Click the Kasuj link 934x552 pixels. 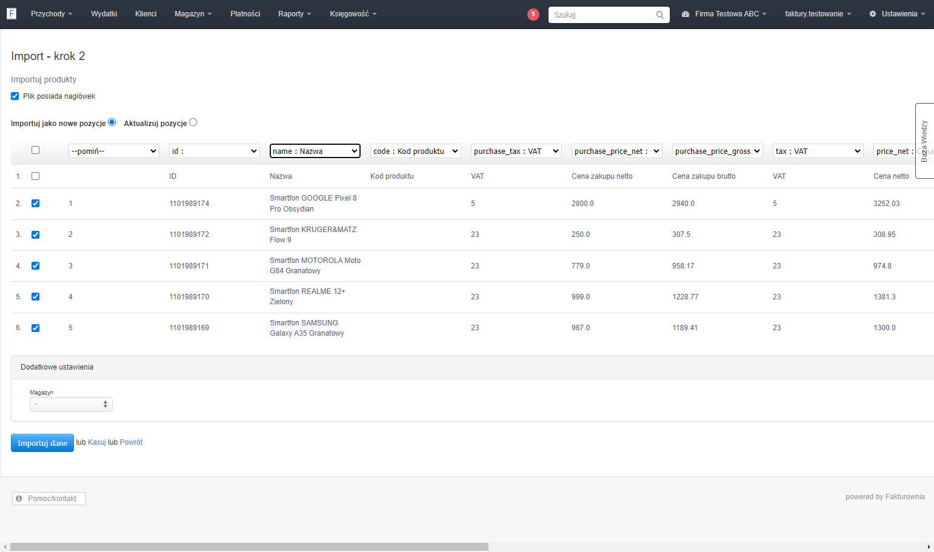(x=97, y=442)
